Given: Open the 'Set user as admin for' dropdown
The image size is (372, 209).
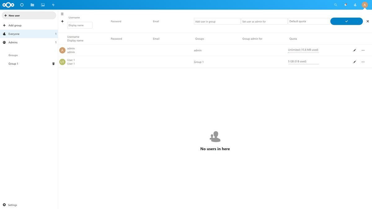Looking at the screenshot, I should (264, 21).
